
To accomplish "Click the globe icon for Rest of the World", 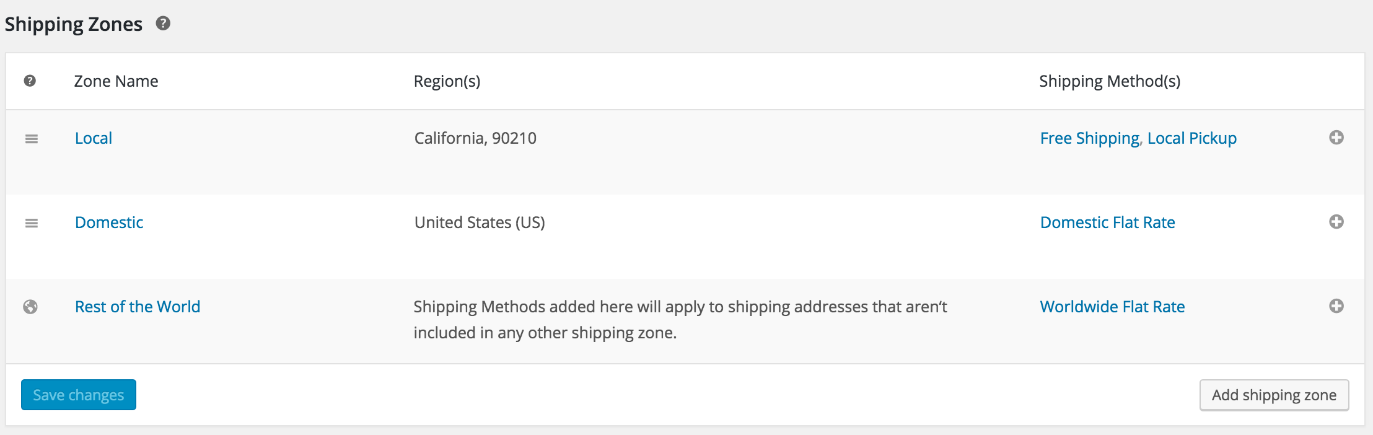I will [x=30, y=307].
